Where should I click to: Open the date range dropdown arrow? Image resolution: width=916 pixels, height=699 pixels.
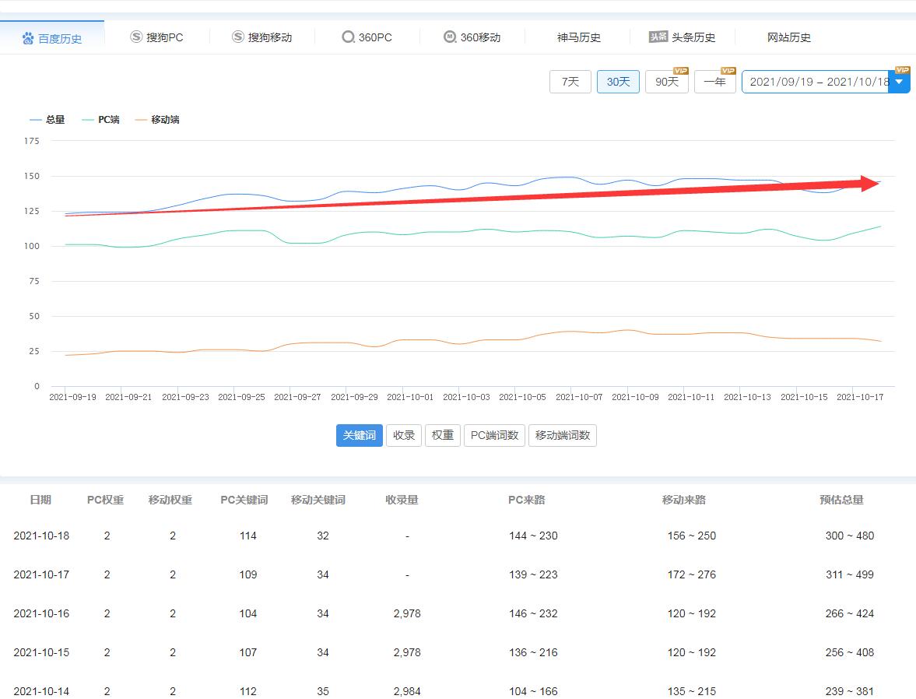point(900,82)
